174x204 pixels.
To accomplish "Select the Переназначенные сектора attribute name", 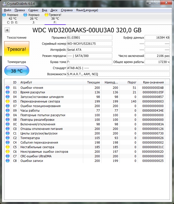I will (40, 101).
